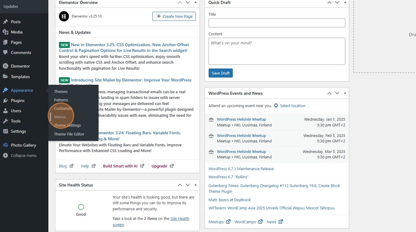Collapse the Elementor Overview widget
This screenshot has height=232, width=416.
(x=195, y=2)
